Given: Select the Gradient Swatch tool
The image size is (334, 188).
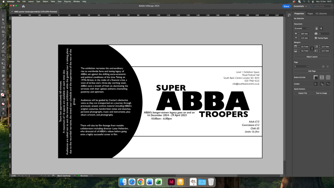Looking at the screenshot, I should pyautogui.click(x=3, y=68).
